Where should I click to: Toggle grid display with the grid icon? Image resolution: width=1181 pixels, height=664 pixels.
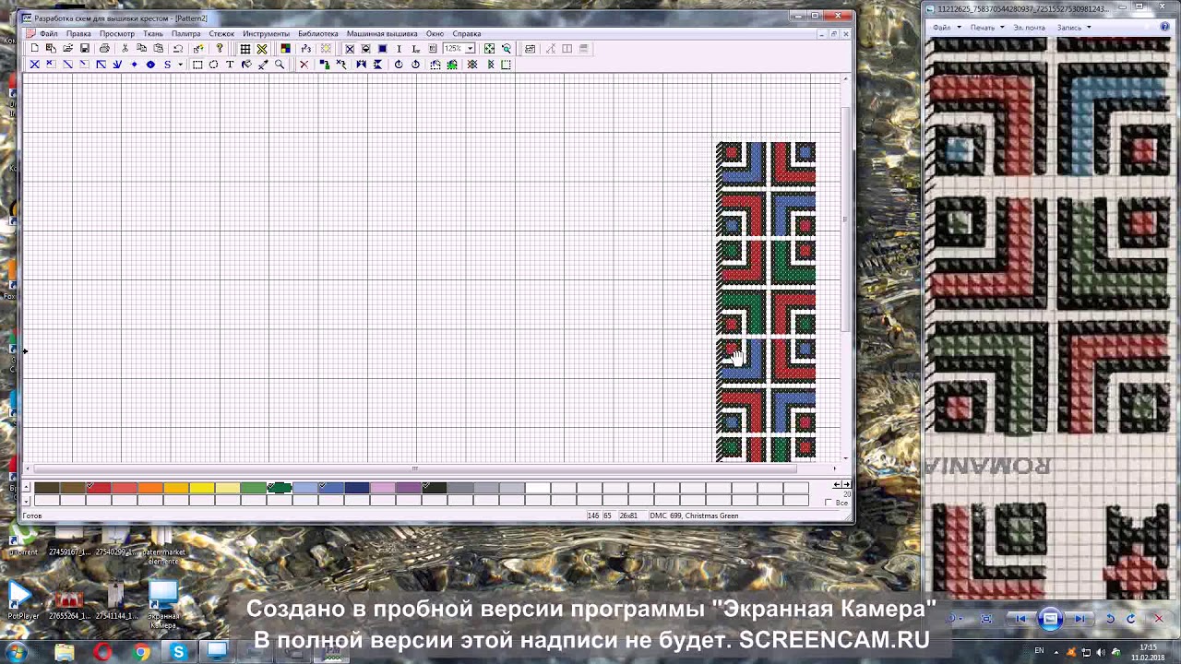click(245, 49)
